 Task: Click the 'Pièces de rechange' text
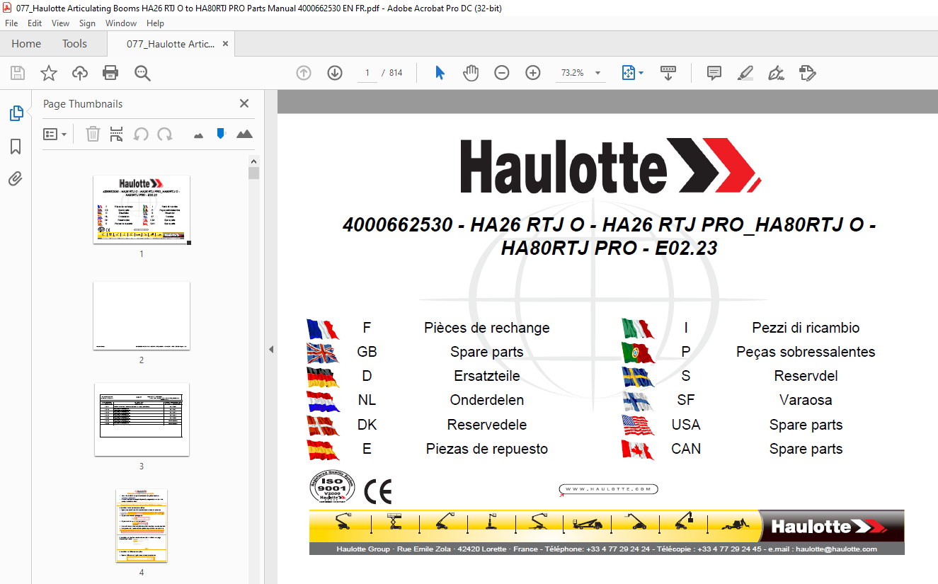487,328
